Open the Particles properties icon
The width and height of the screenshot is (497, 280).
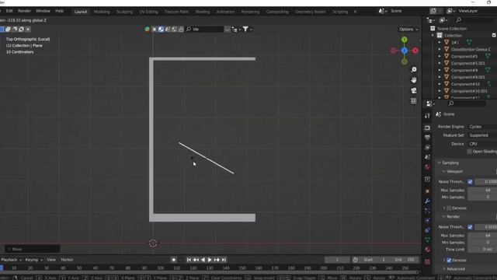click(x=427, y=211)
